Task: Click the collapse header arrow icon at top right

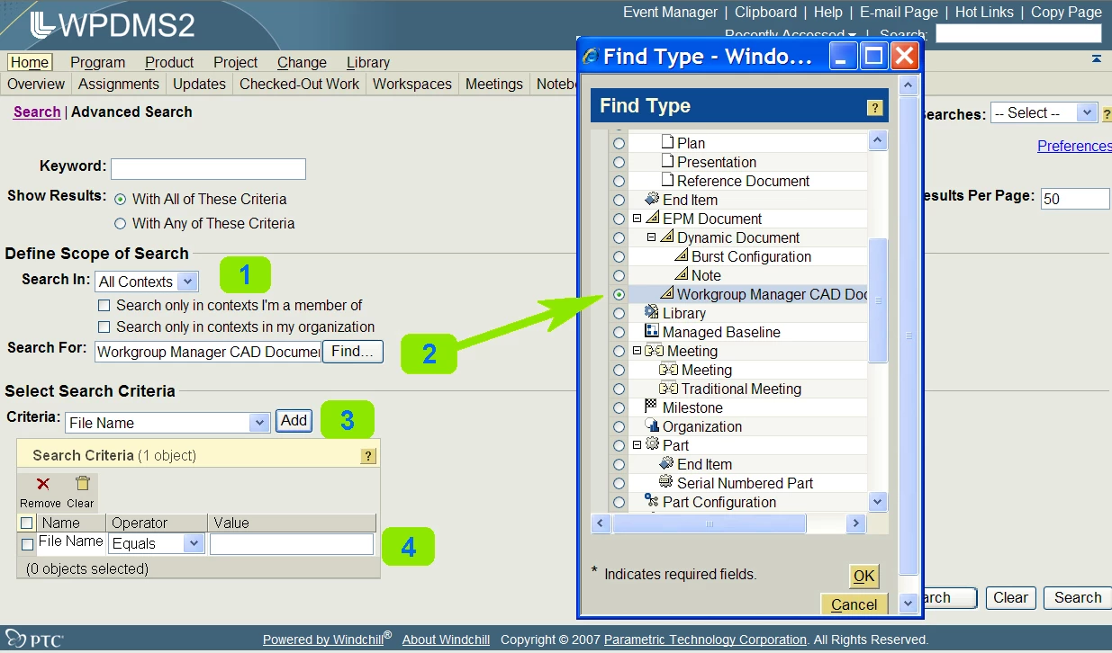Action: [x=1096, y=58]
